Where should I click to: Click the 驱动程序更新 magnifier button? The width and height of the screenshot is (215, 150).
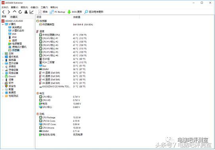94,12
